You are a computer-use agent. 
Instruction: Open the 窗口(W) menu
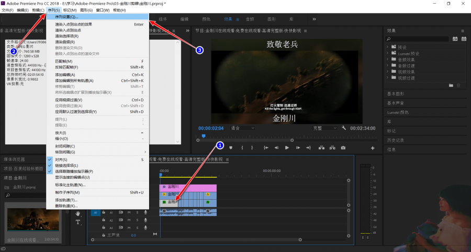coord(103,10)
